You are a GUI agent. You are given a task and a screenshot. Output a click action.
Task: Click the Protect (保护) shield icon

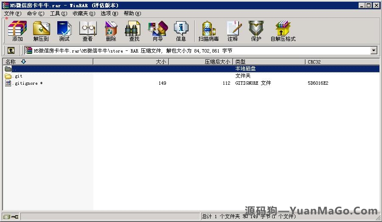click(256, 31)
